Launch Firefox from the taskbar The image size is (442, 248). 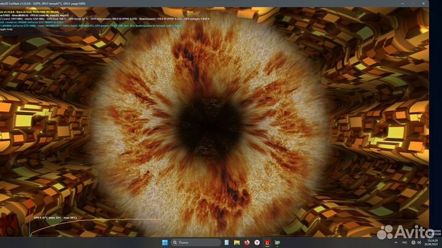click(247, 243)
